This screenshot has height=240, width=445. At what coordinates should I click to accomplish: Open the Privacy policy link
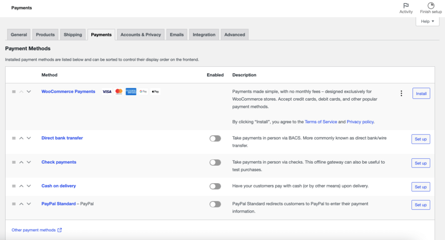point(360,122)
